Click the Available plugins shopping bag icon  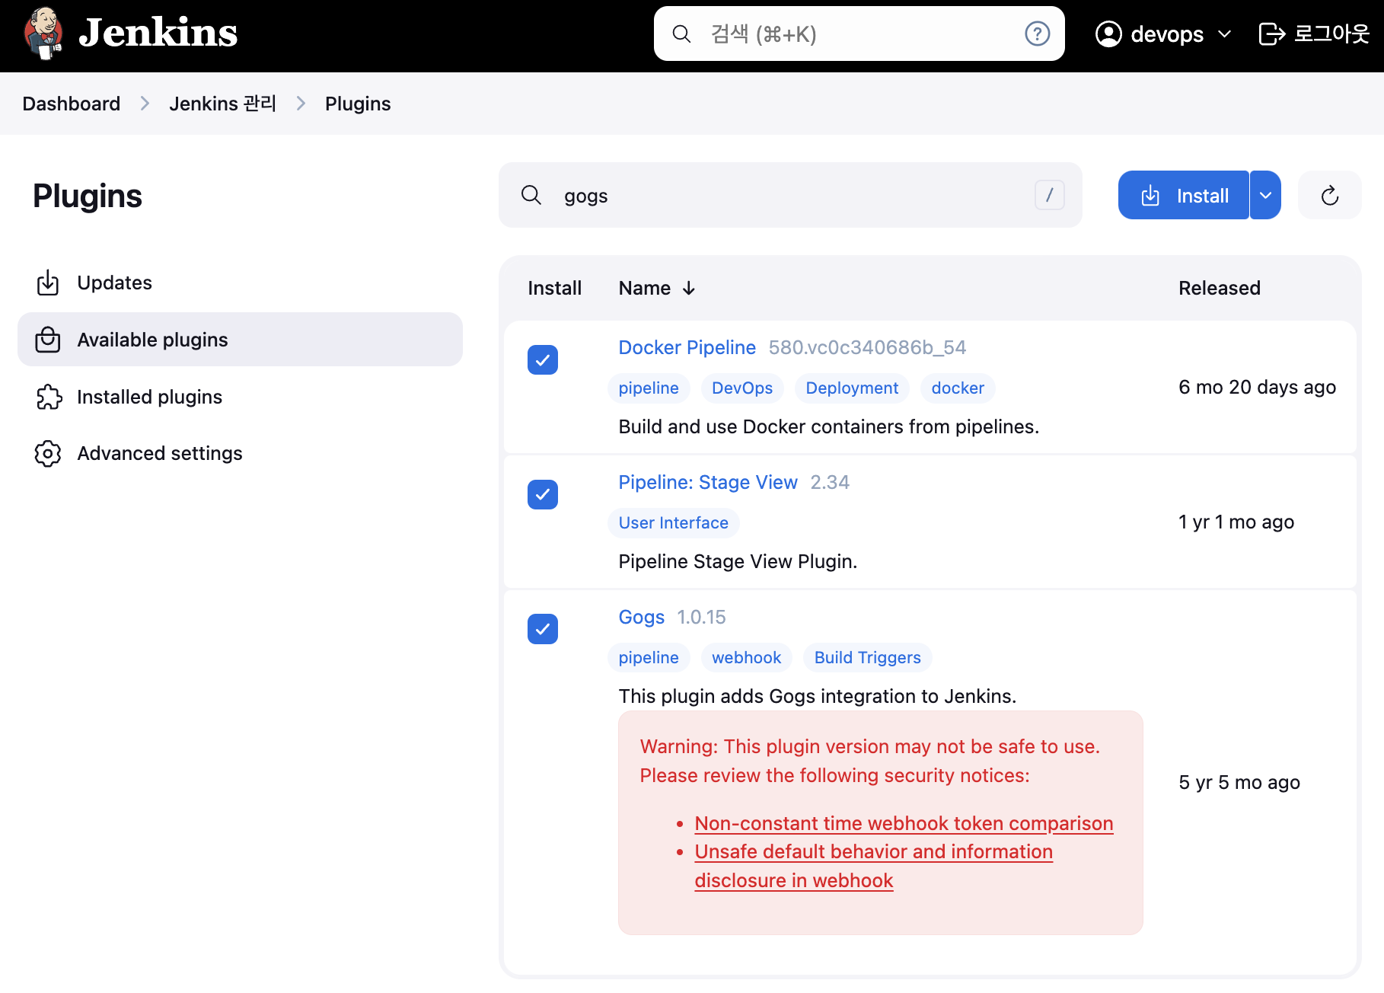48,340
